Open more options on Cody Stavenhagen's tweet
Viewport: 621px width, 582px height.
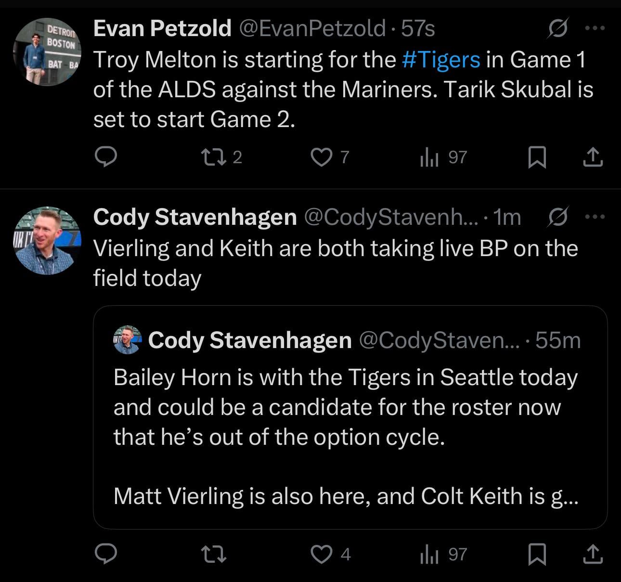pos(595,217)
